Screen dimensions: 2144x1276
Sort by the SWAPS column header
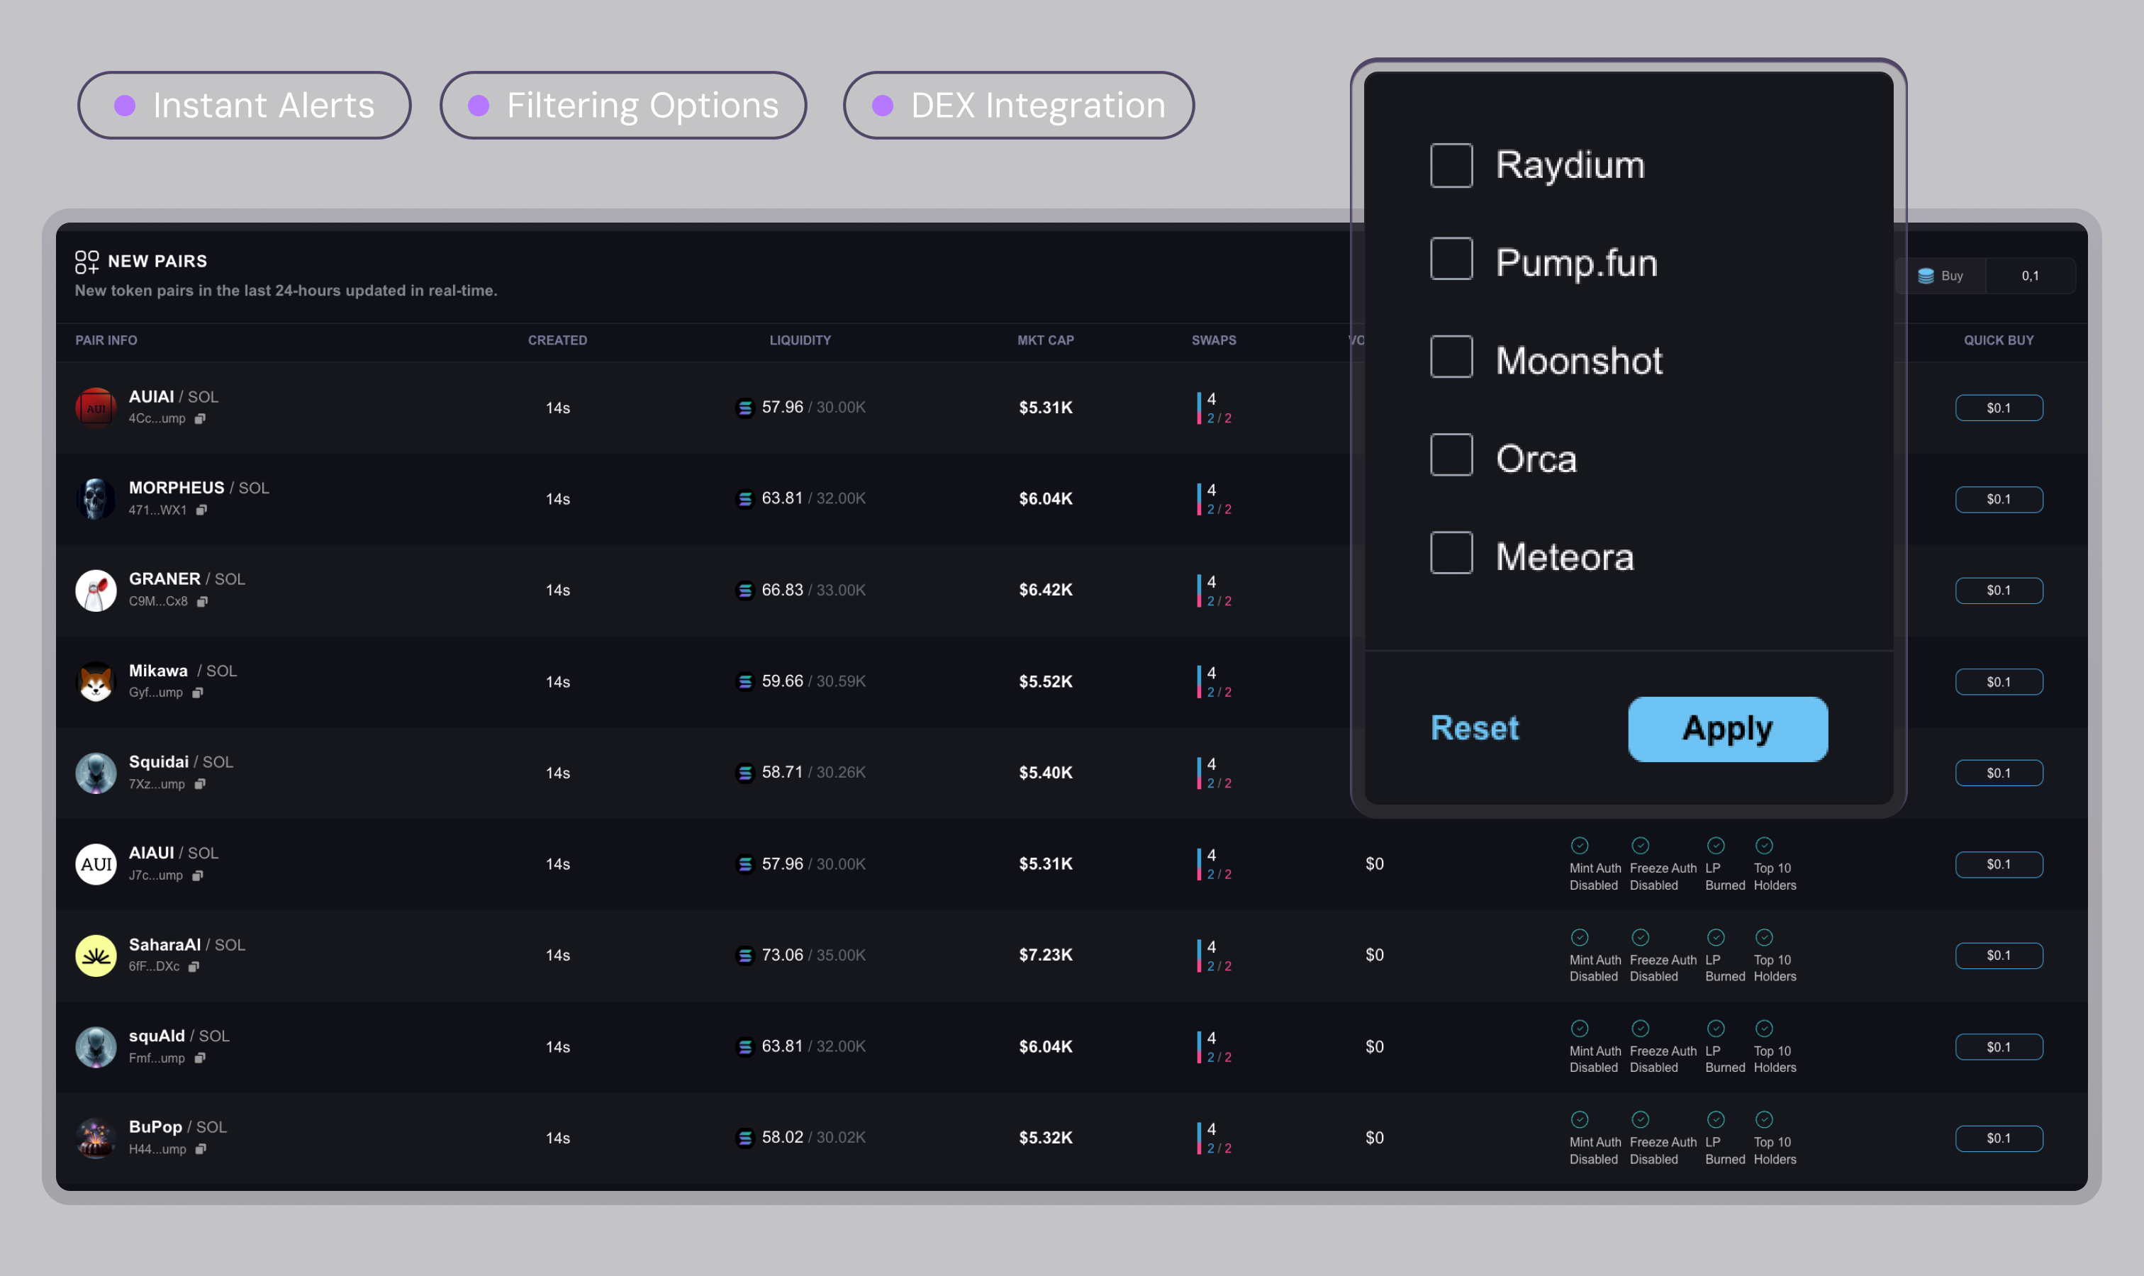click(x=1214, y=340)
